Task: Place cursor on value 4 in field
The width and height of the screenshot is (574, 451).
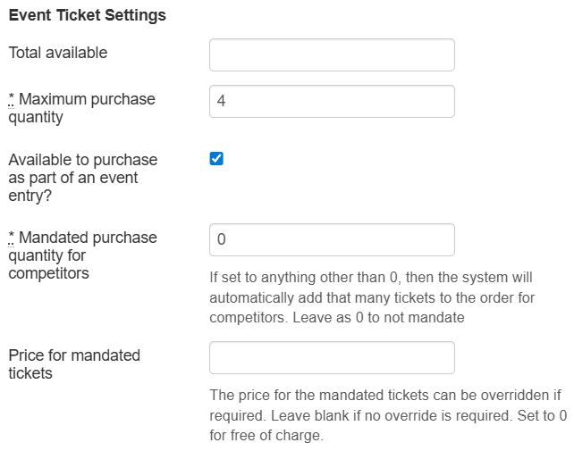Action: point(221,101)
